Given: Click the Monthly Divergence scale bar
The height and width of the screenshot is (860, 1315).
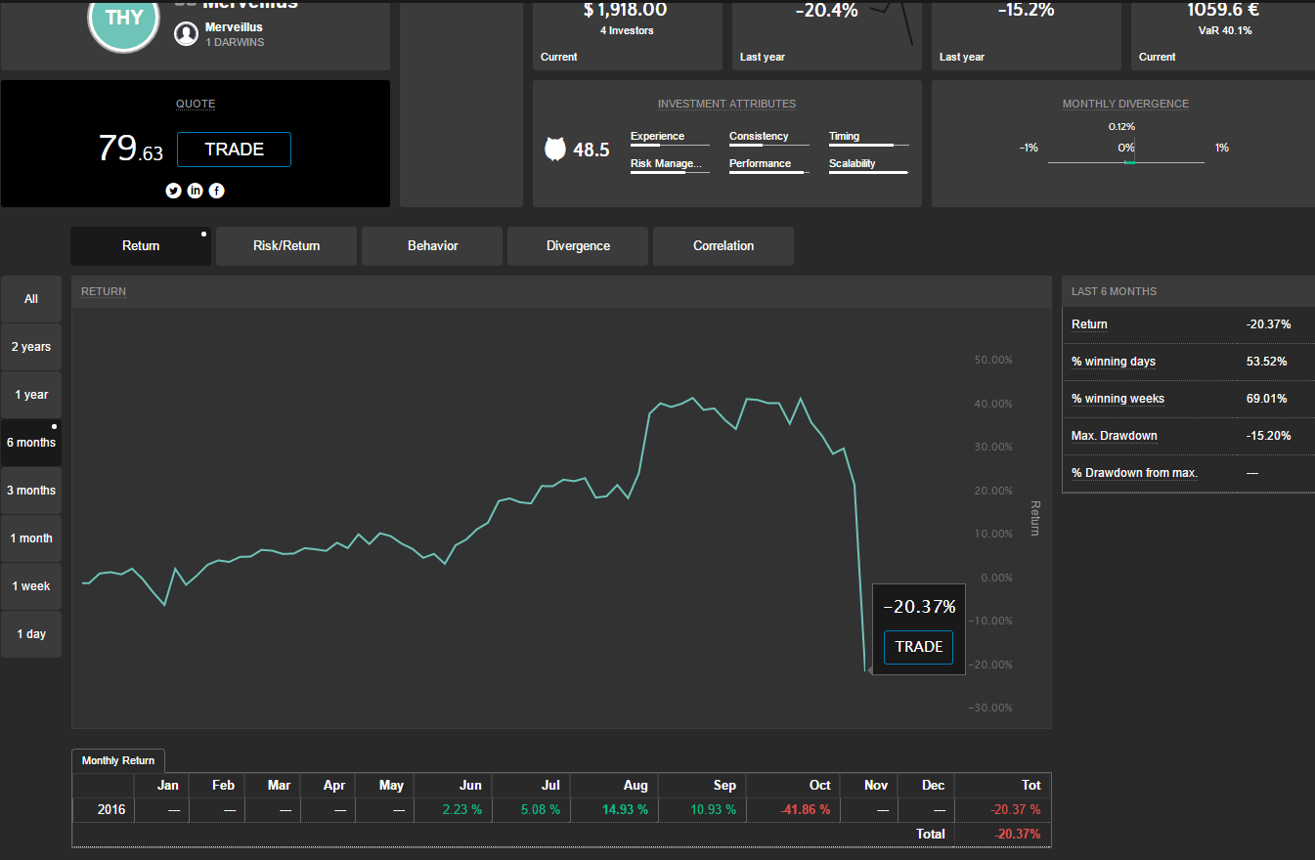Looking at the screenshot, I should tap(1126, 162).
